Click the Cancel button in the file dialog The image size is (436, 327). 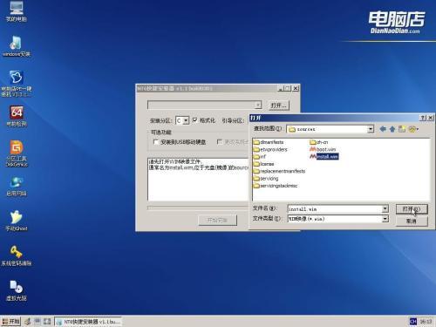(412, 221)
